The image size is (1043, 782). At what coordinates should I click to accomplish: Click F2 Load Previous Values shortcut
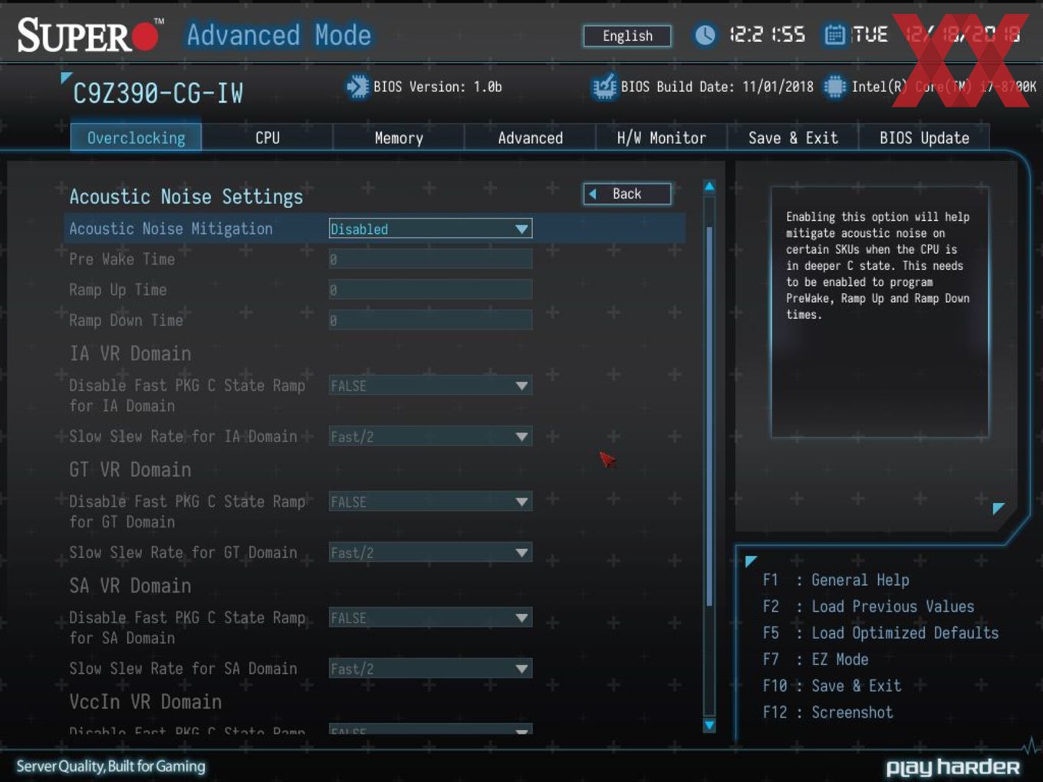(x=868, y=606)
